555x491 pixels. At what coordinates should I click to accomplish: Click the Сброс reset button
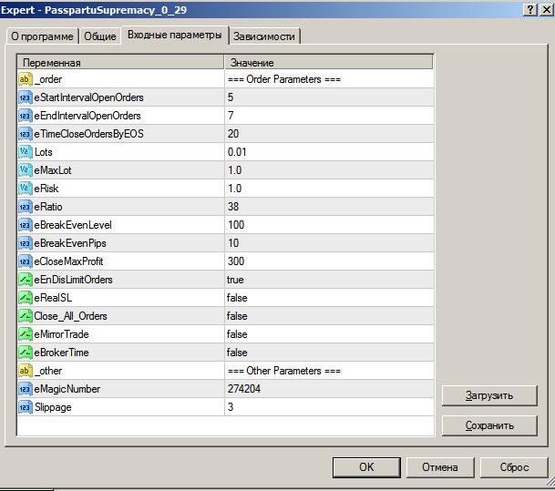(514, 467)
